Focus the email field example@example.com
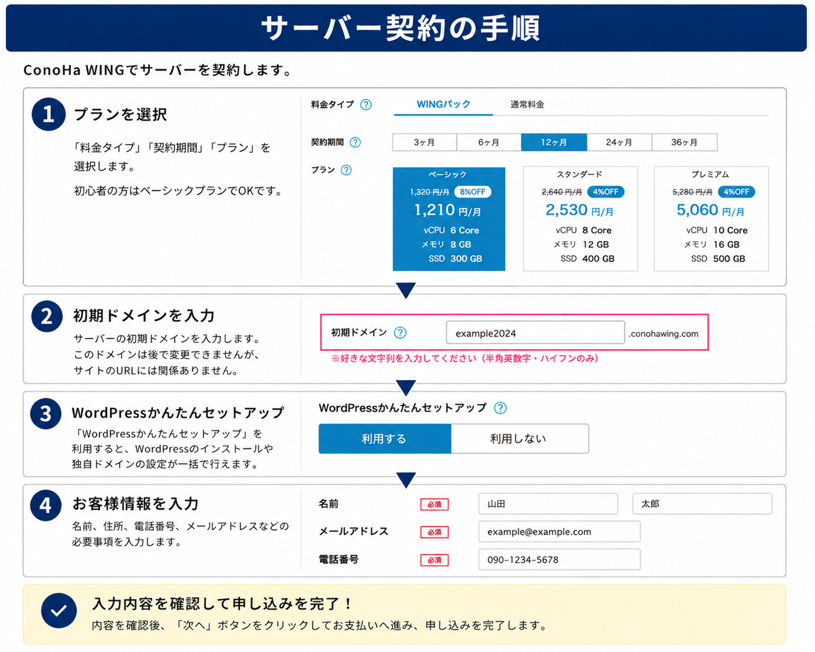 [x=559, y=532]
